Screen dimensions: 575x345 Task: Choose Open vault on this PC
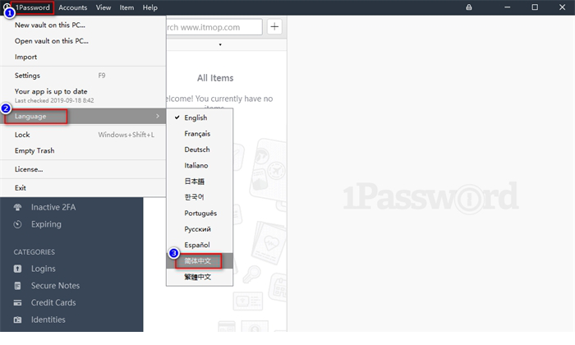83,41
